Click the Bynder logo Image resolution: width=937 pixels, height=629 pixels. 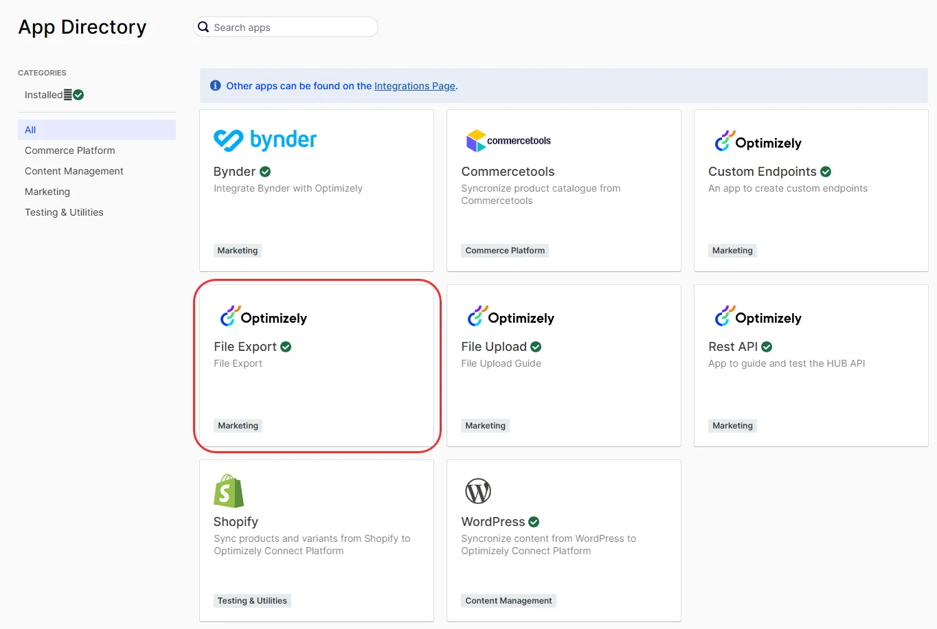(x=265, y=140)
